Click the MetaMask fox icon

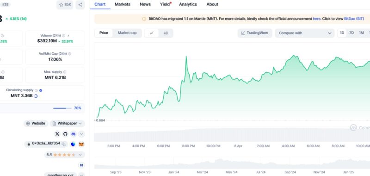tap(81, 144)
